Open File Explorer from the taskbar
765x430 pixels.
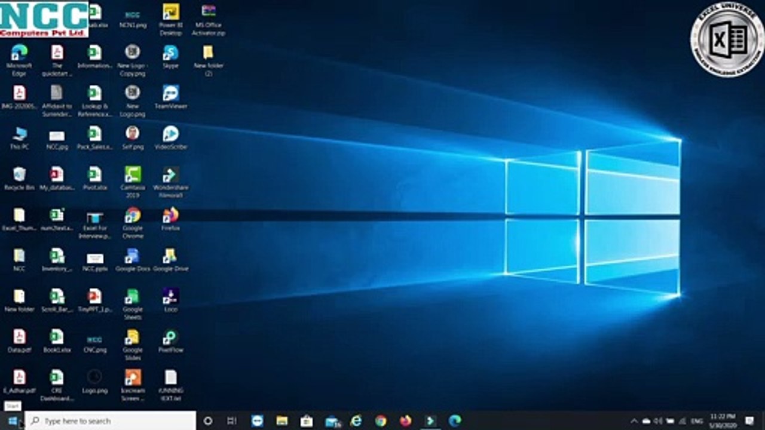tap(282, 421)
